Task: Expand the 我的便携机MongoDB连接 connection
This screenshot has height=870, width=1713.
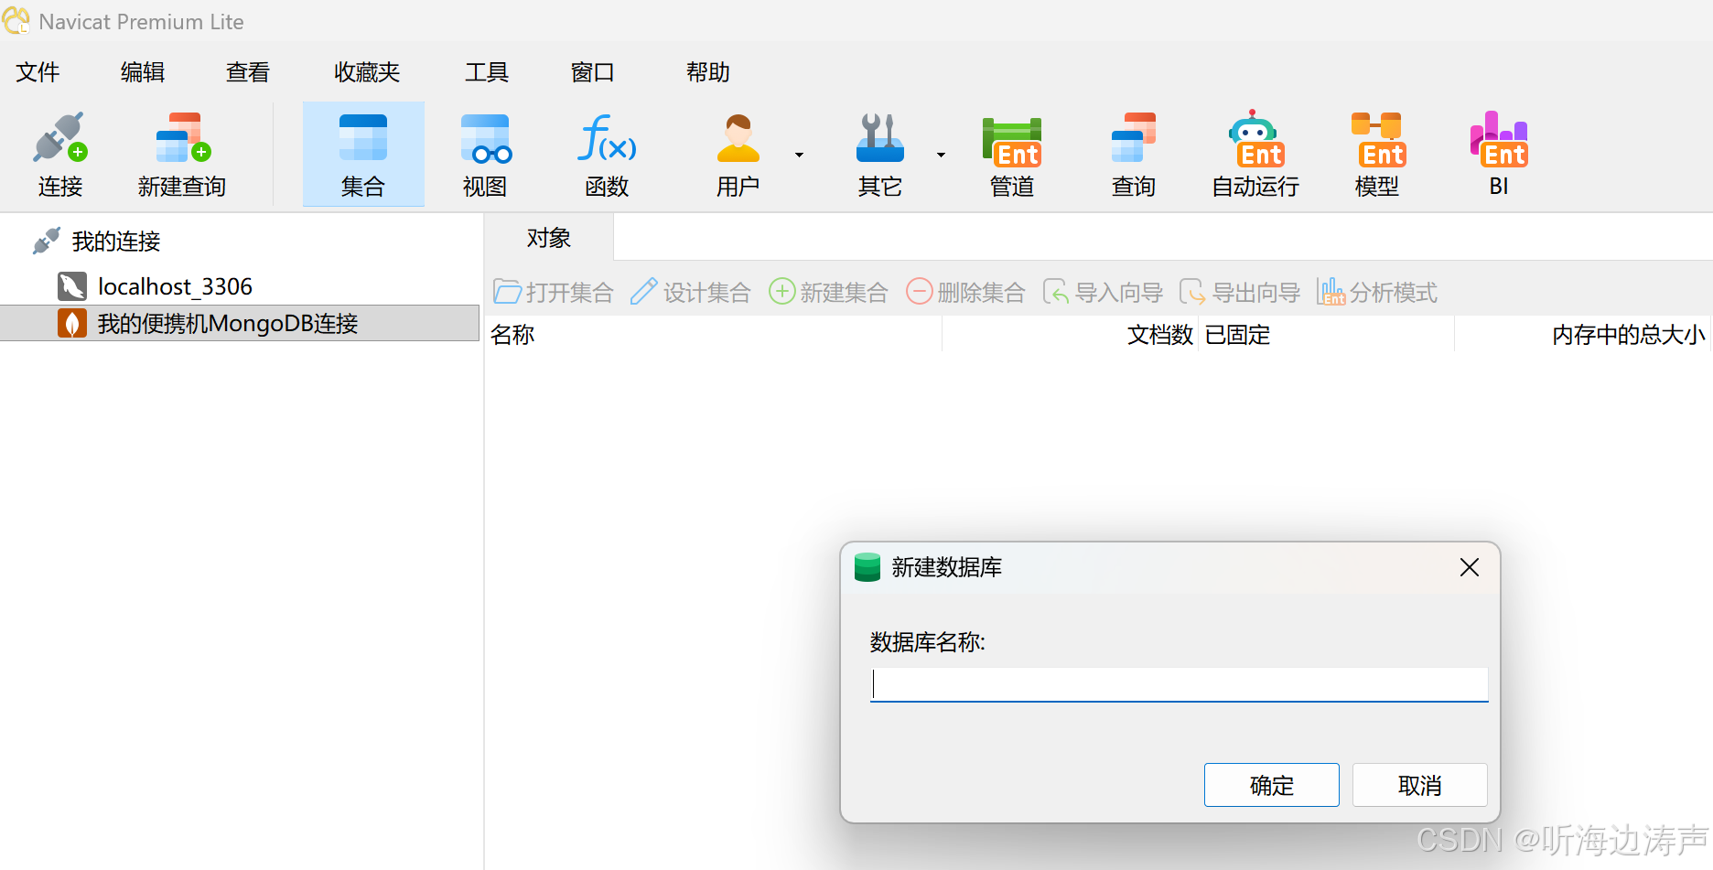Action: point(228,322)
